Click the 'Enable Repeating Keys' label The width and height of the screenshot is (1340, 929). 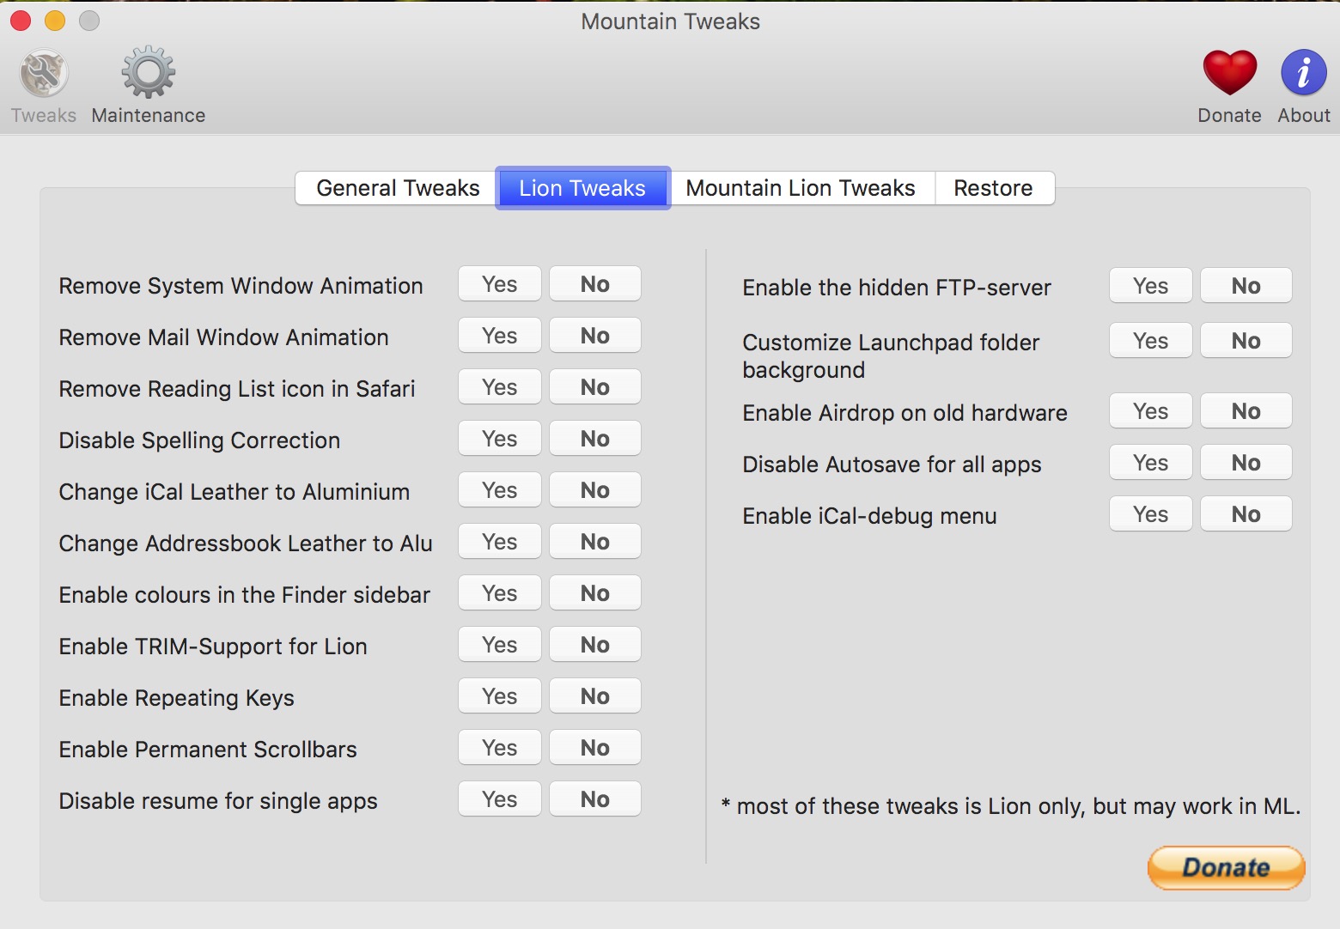(176, 698)
